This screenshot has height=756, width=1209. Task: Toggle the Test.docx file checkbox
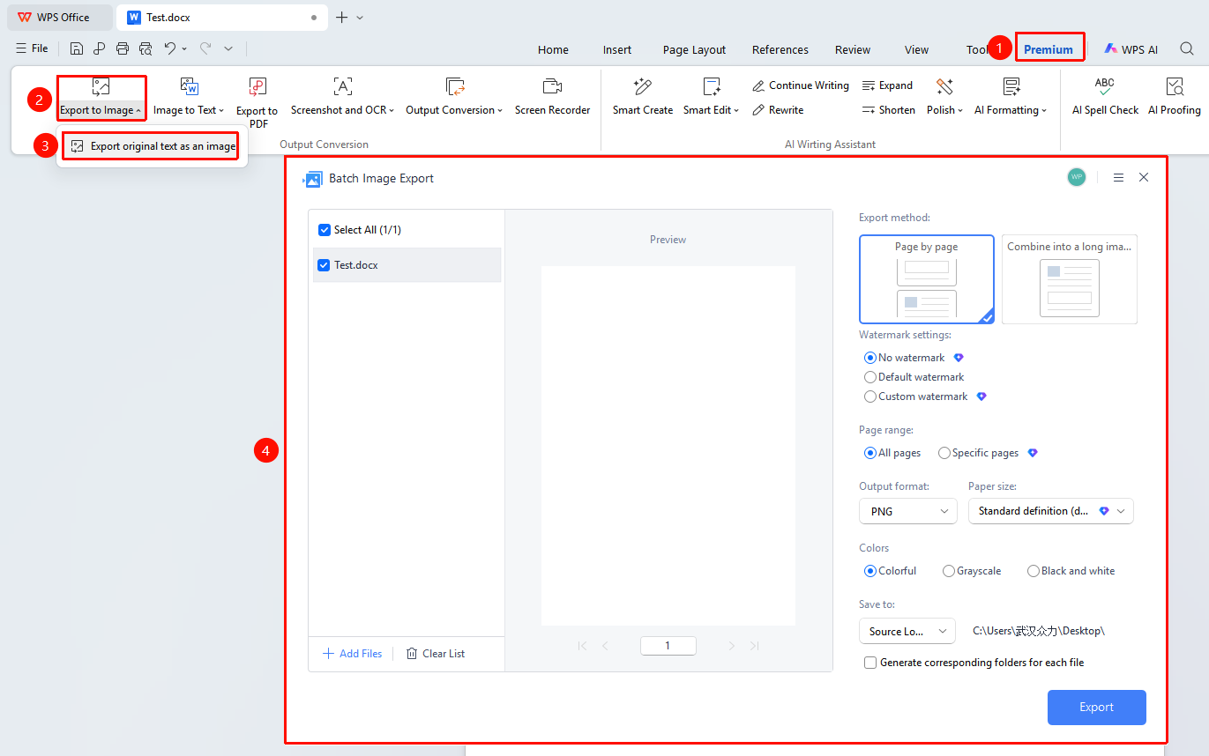[x=324, y=265]
